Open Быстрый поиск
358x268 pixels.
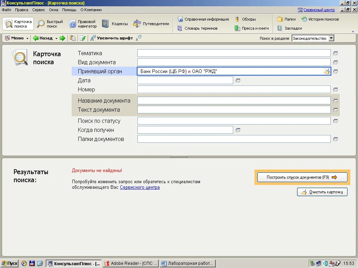pos(50,24)
